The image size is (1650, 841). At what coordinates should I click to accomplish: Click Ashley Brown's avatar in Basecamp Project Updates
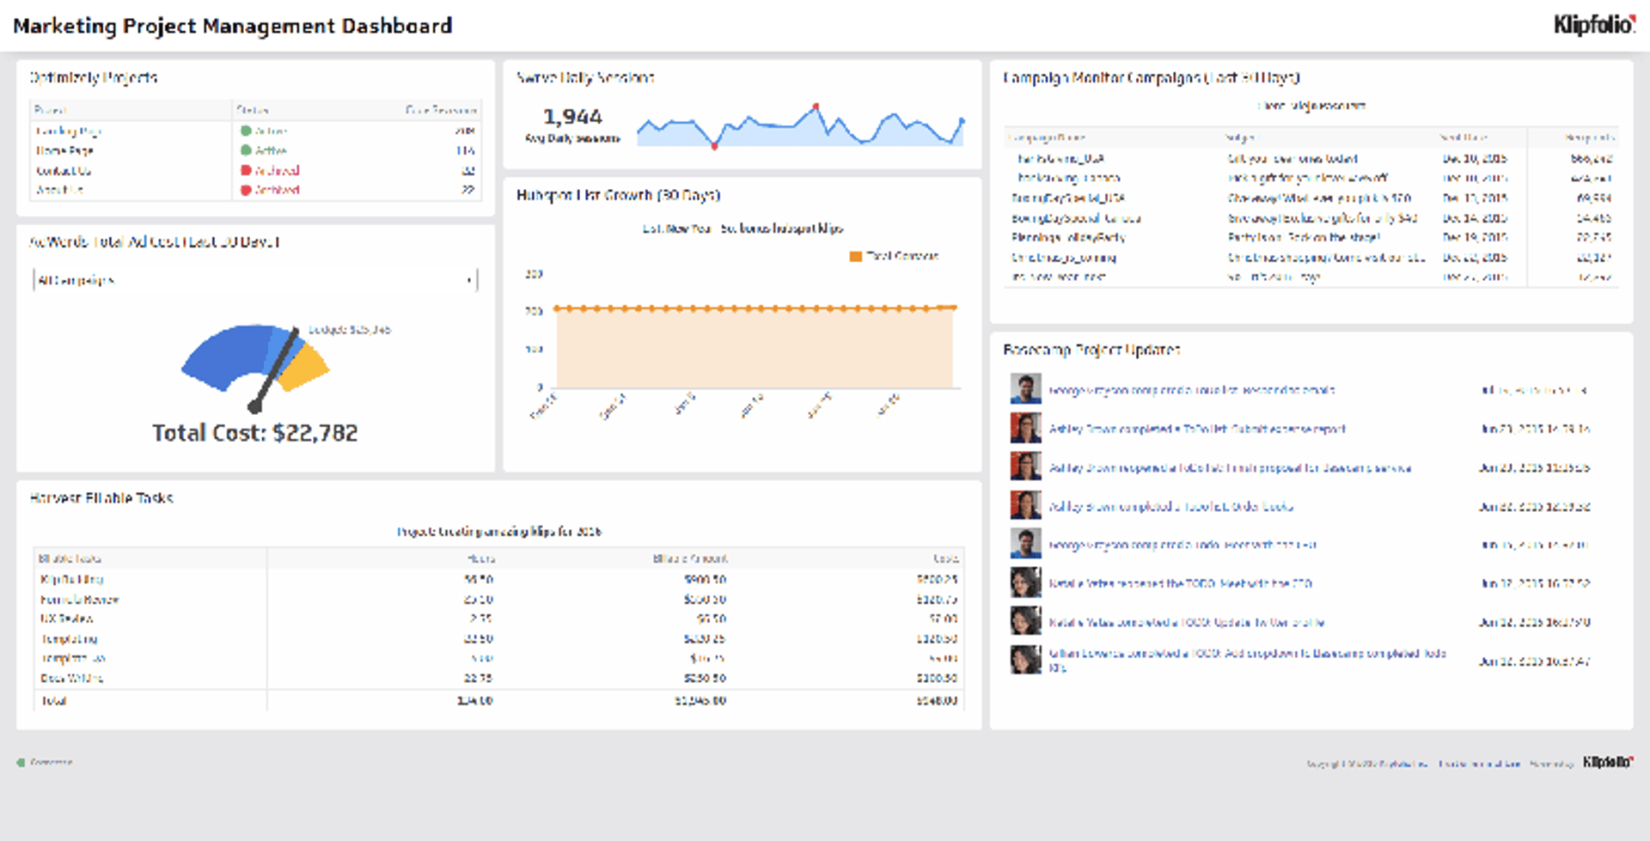1025,428
